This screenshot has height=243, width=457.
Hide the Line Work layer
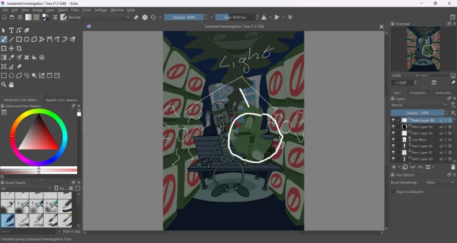393,139
